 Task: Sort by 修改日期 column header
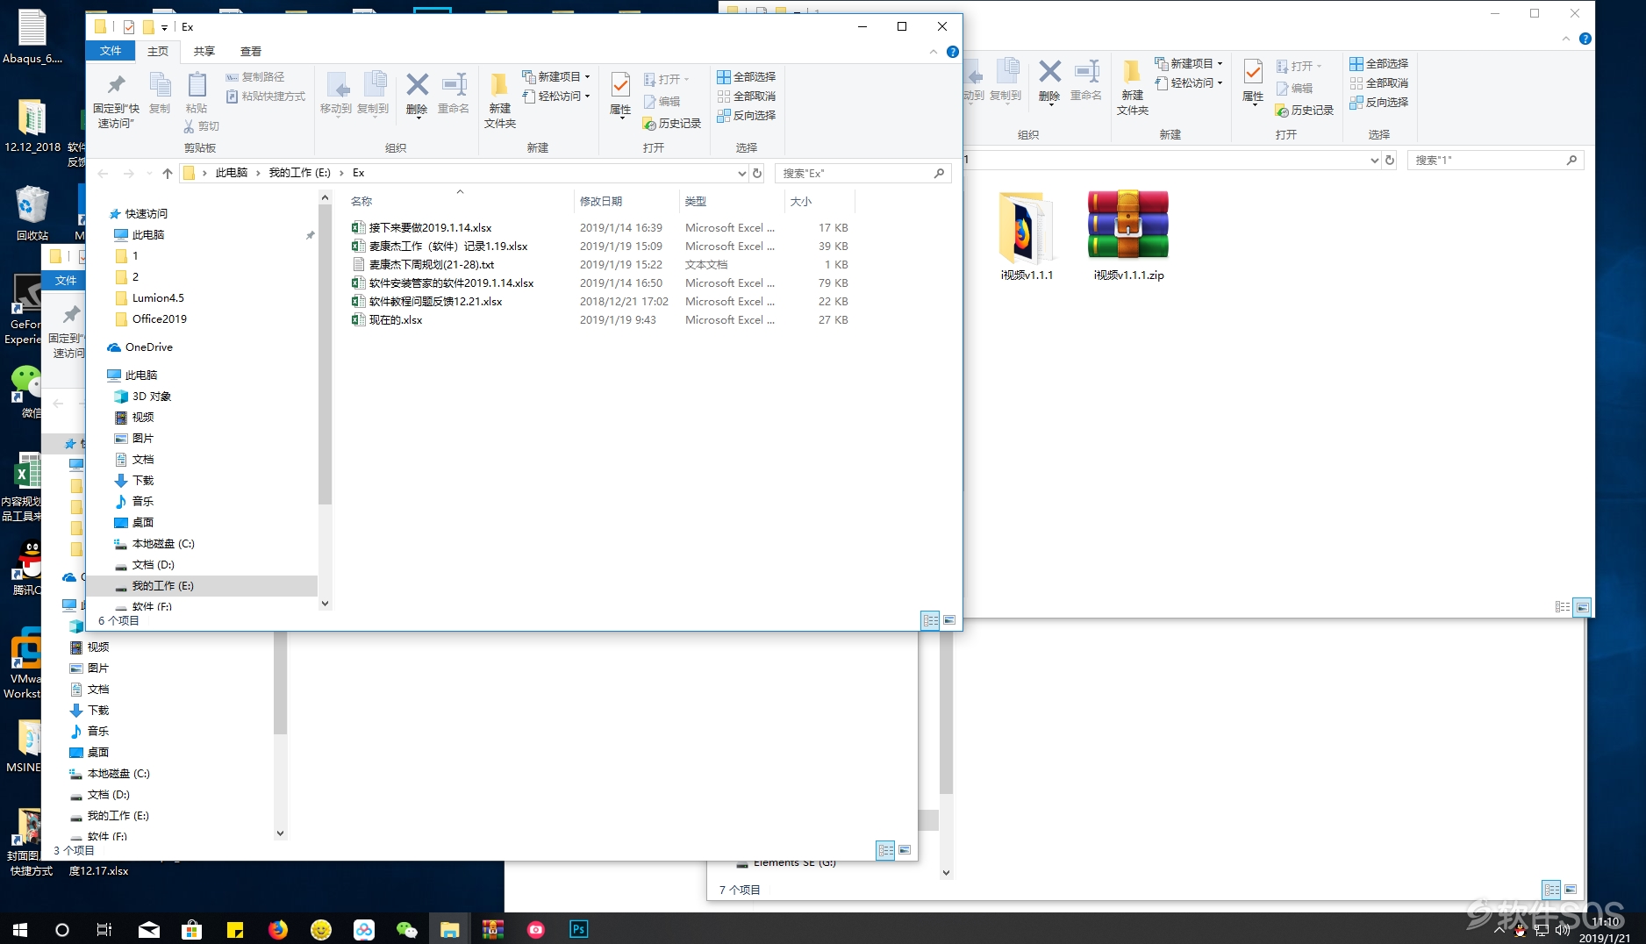[626, 202]
